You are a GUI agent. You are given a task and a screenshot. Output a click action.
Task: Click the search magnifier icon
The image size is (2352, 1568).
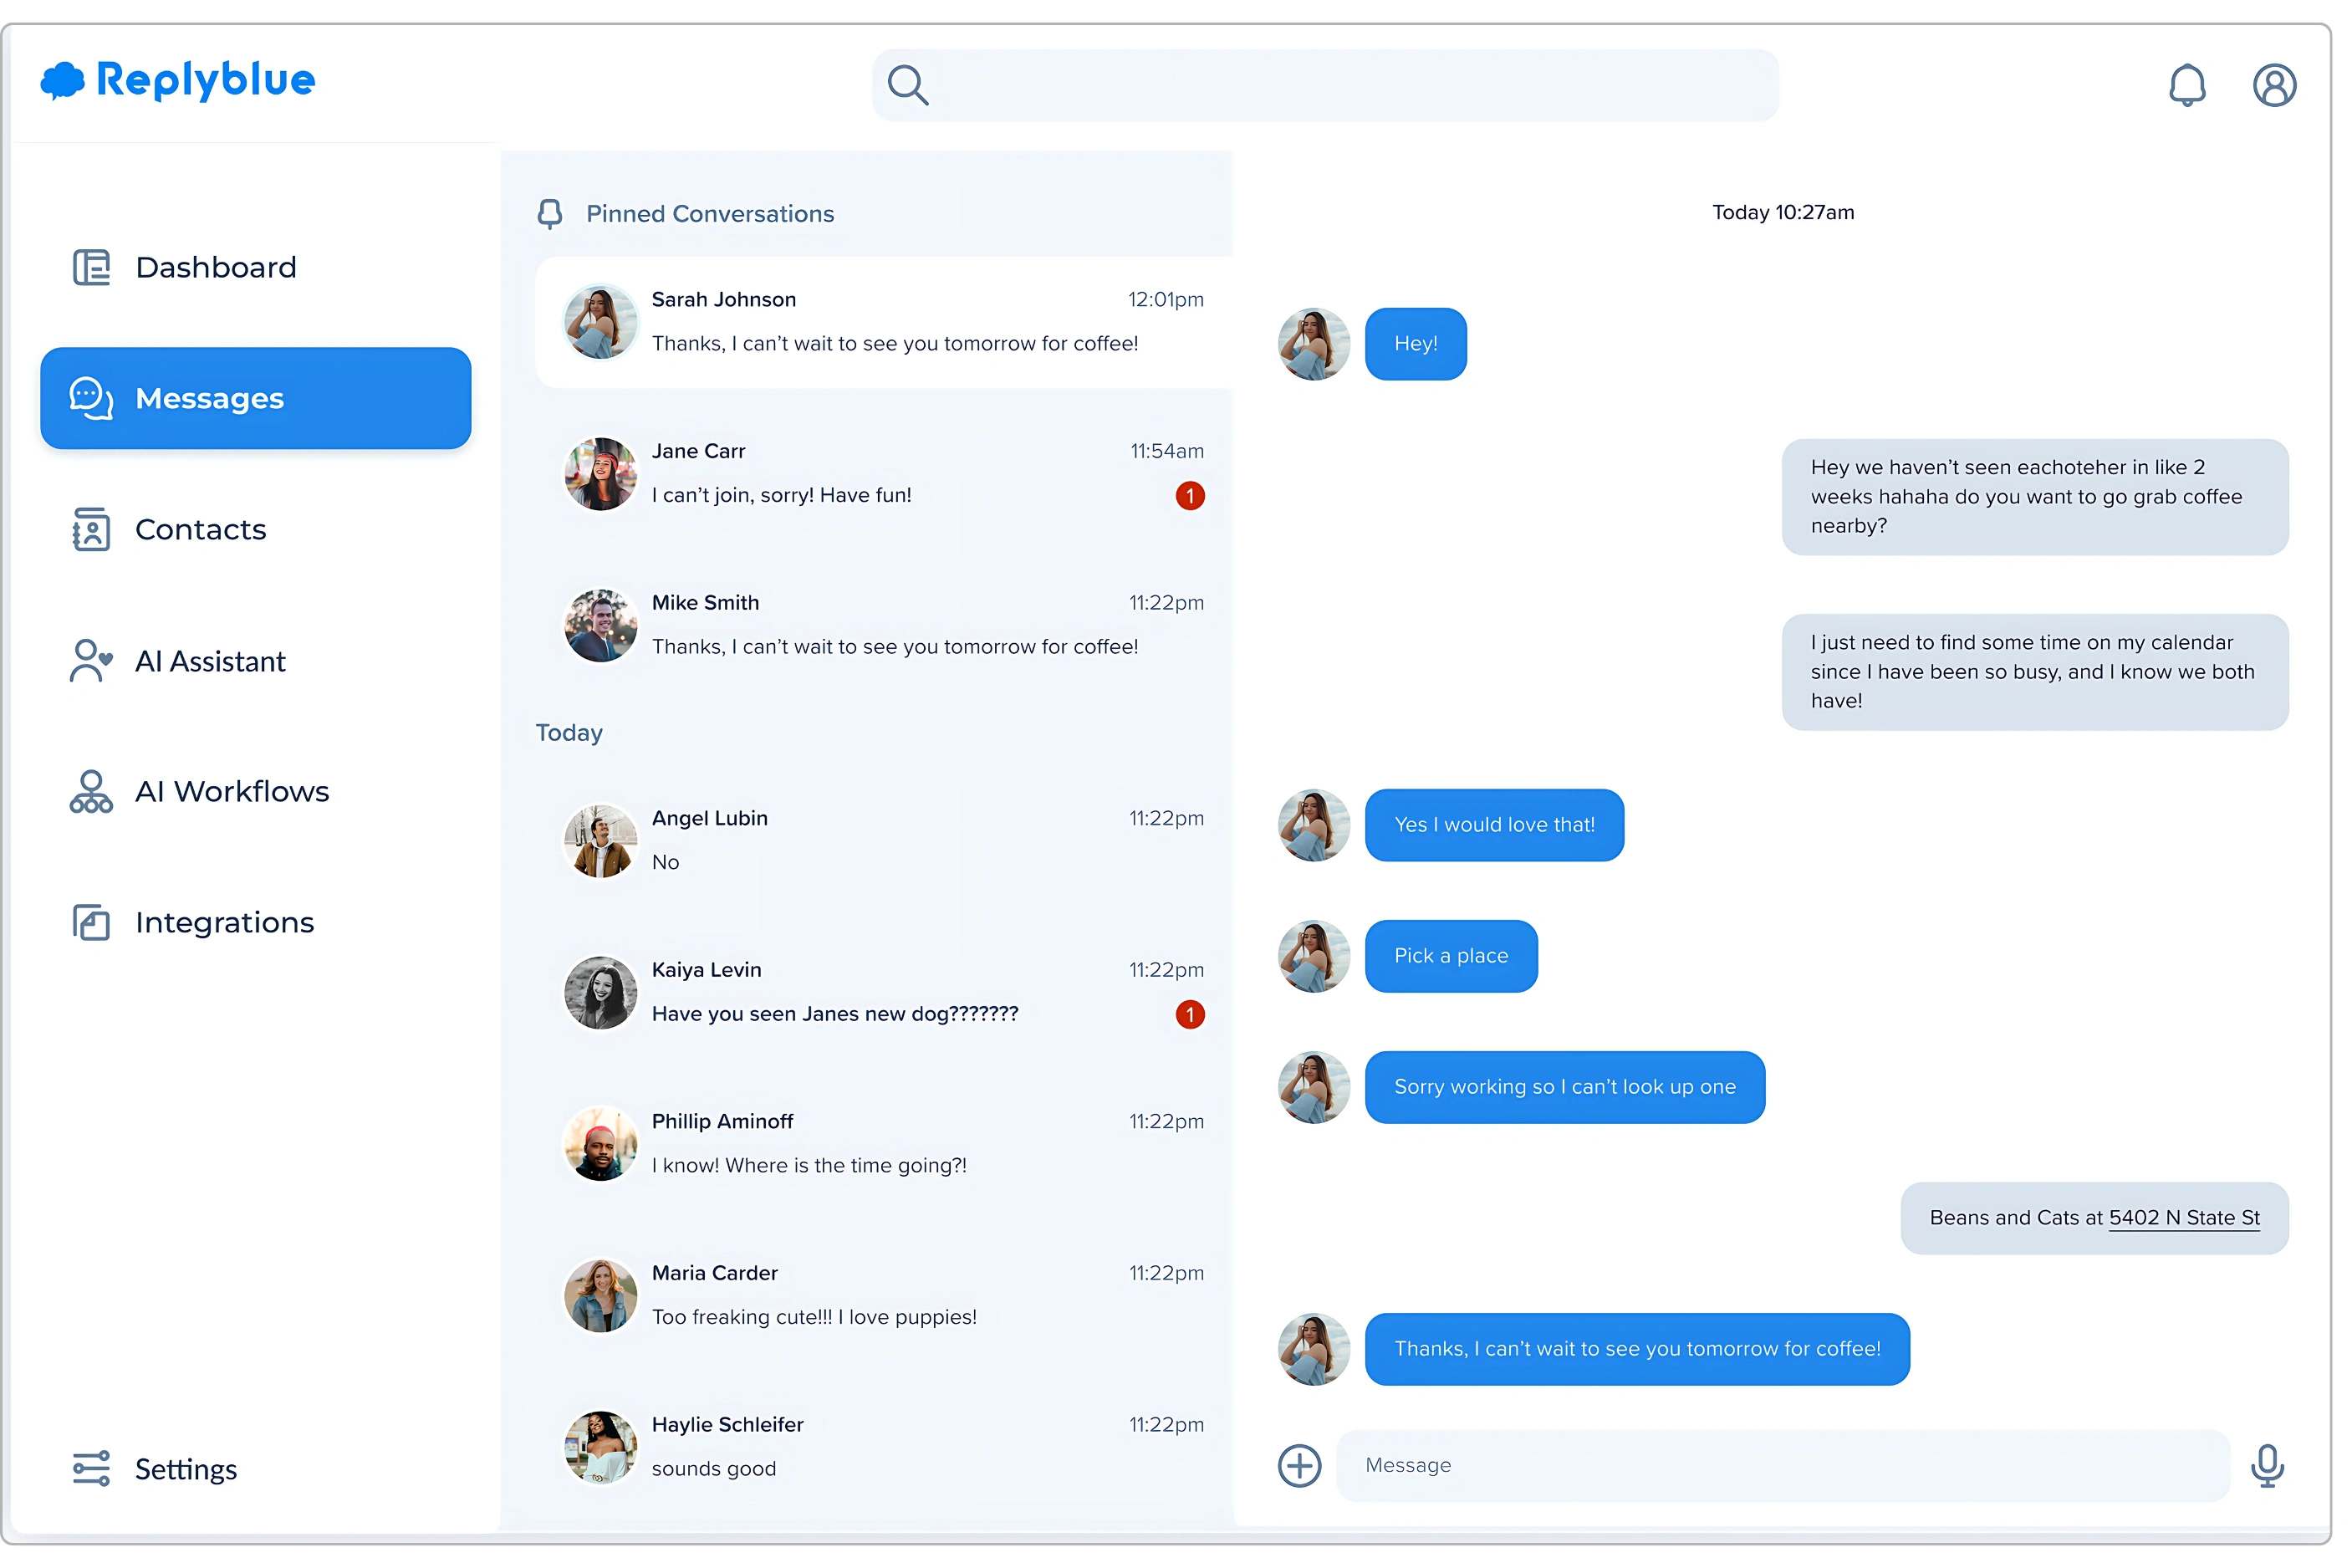click(x=906, y=85)
